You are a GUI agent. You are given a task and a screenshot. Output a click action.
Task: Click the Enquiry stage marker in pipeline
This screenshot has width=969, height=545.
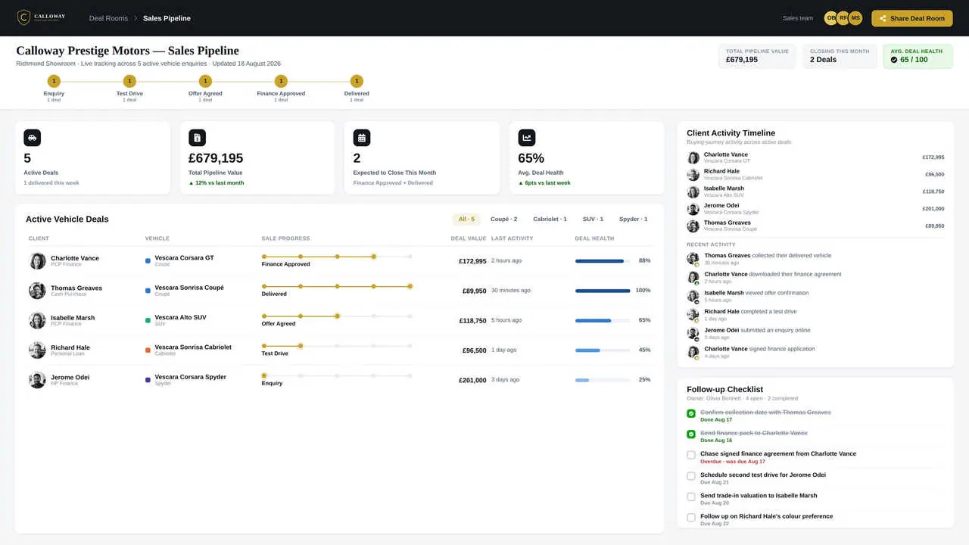tap(54, 81)
